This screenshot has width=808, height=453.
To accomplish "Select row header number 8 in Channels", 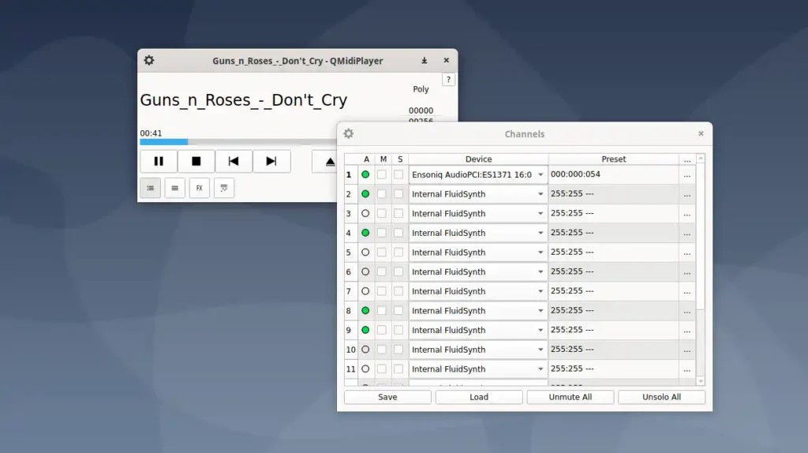I will [350, 311].
